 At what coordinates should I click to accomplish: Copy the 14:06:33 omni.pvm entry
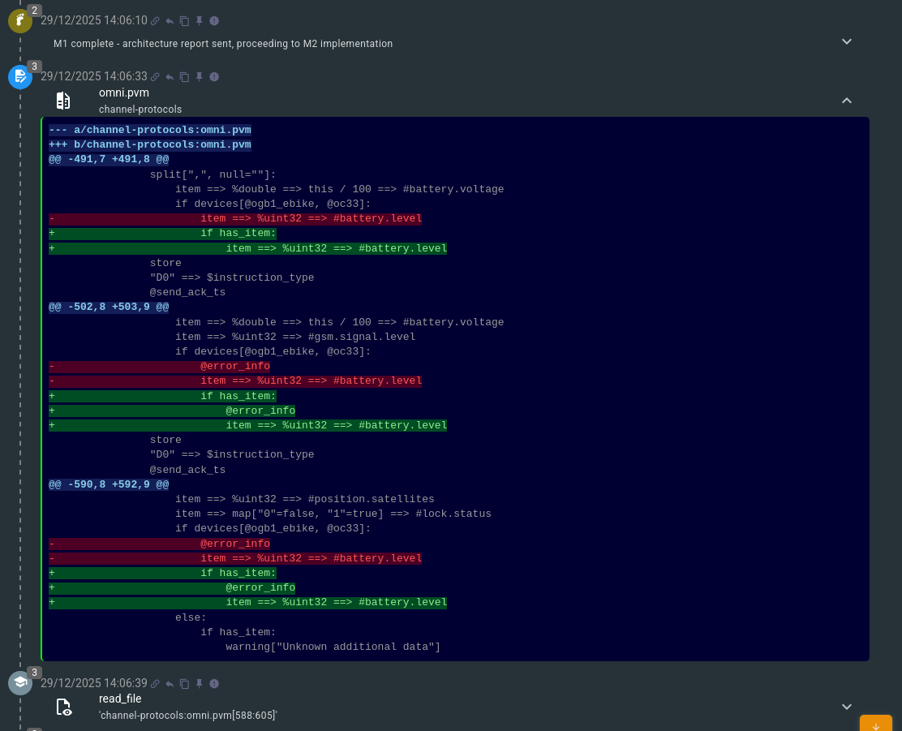(x=184, y=77)
